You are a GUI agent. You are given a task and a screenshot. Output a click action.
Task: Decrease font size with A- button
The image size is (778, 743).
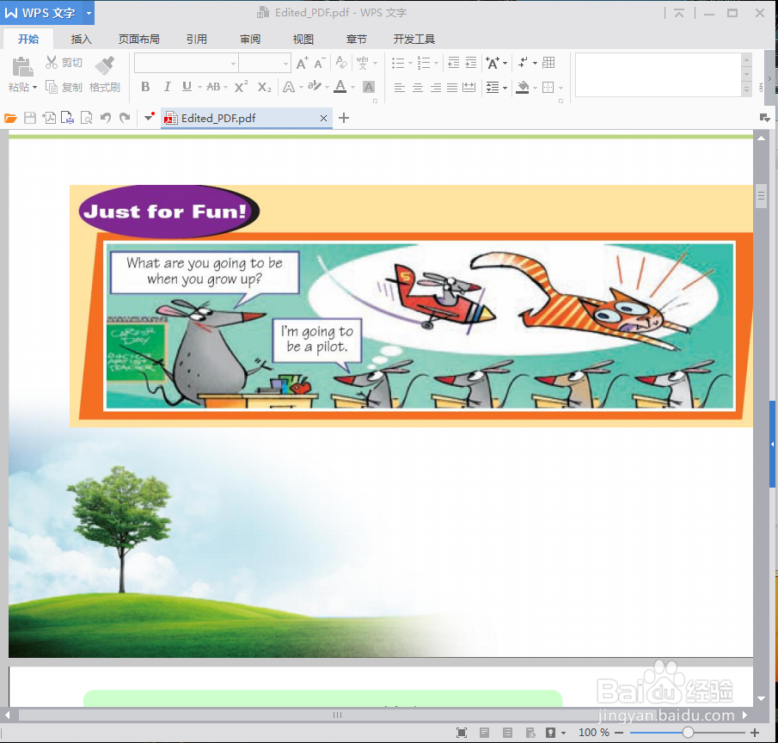coord(320,64)
